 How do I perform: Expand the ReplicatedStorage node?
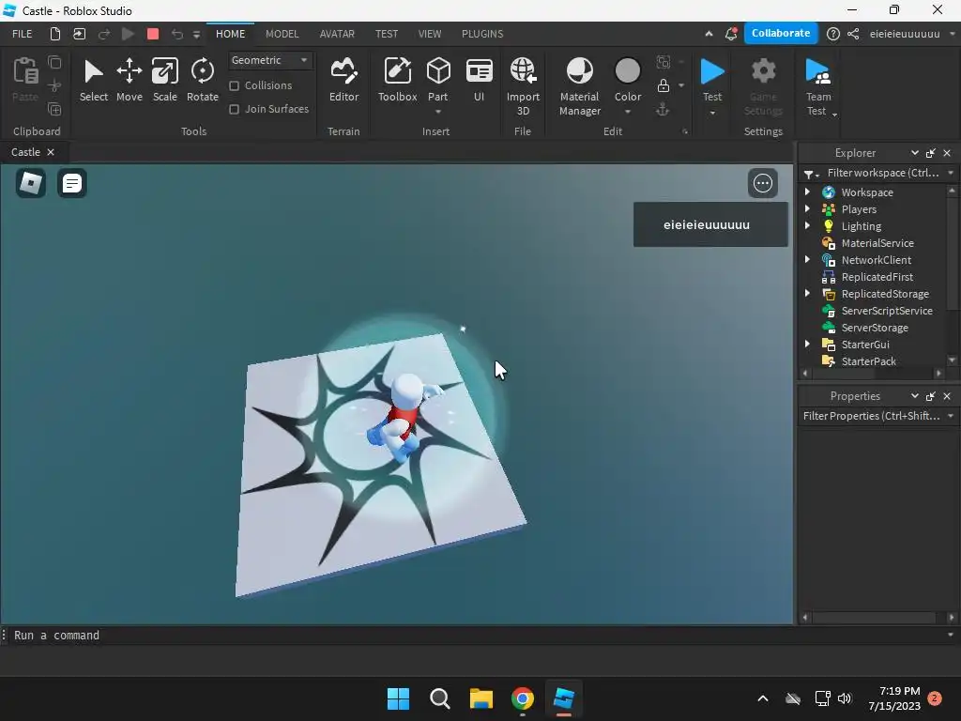click(807, 293)
